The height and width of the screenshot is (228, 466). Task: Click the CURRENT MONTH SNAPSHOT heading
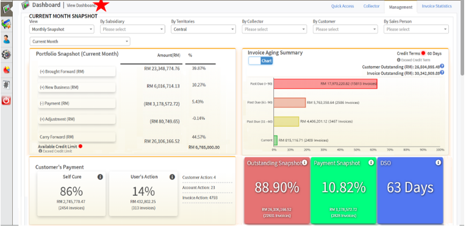tap(63, 16)
